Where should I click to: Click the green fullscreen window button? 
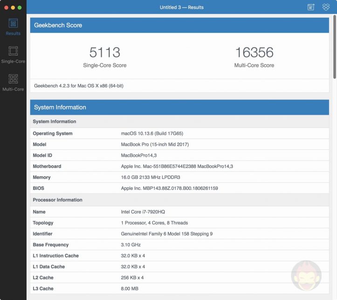point(20,8)
